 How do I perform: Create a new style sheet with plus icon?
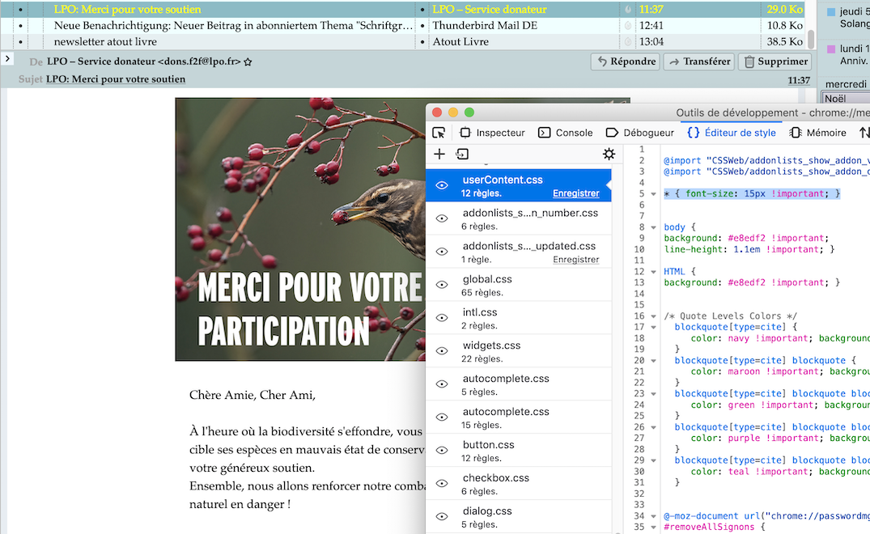(x=439, y=154)
